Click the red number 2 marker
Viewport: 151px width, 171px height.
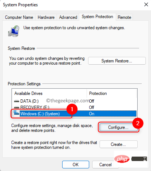pos(138,123)
